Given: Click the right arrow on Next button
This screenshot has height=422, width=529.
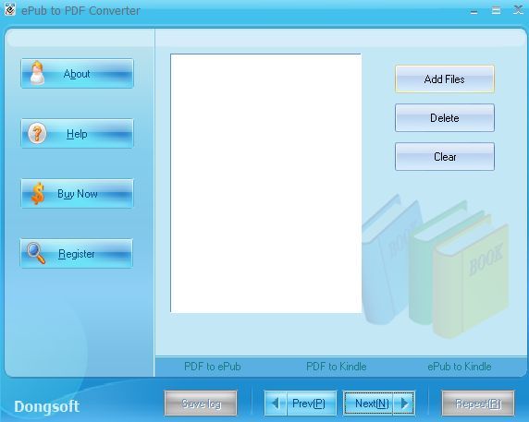Looking at the screenshot, I should pos(404,404).
